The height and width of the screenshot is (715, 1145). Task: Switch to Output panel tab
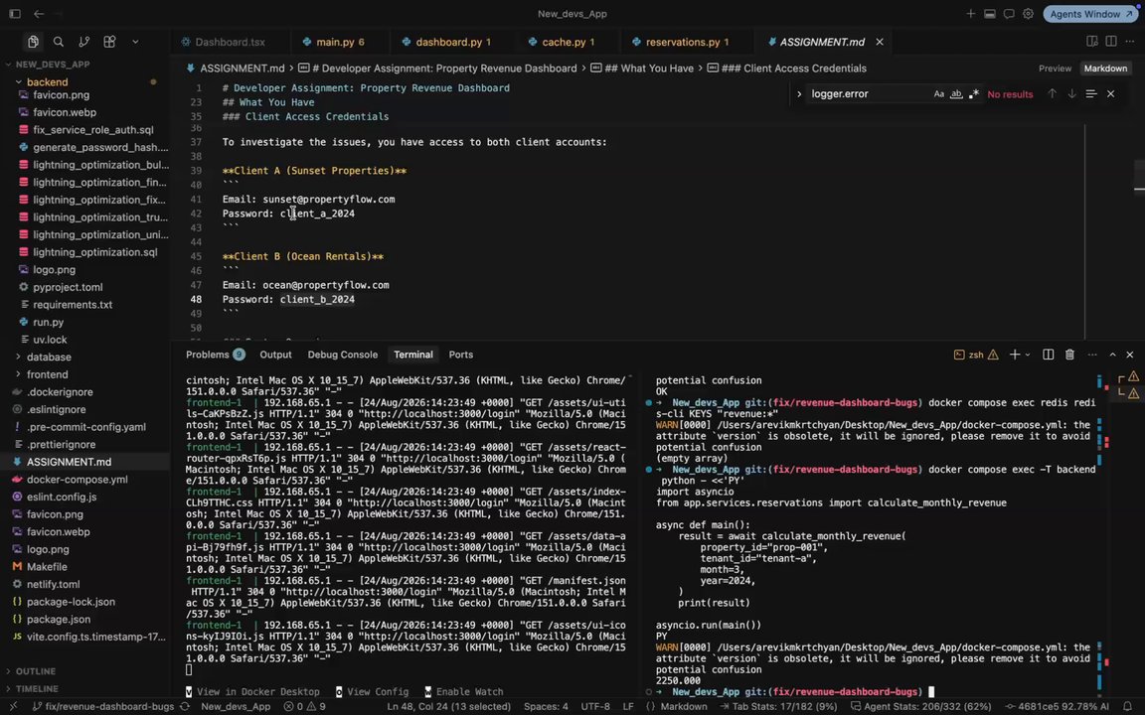[275, 355]
